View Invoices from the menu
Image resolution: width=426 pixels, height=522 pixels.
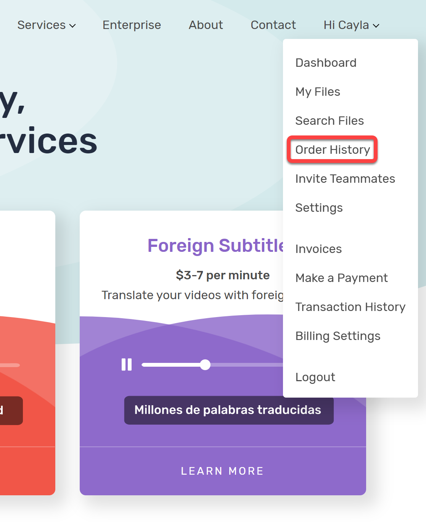(x=318, y=249)
